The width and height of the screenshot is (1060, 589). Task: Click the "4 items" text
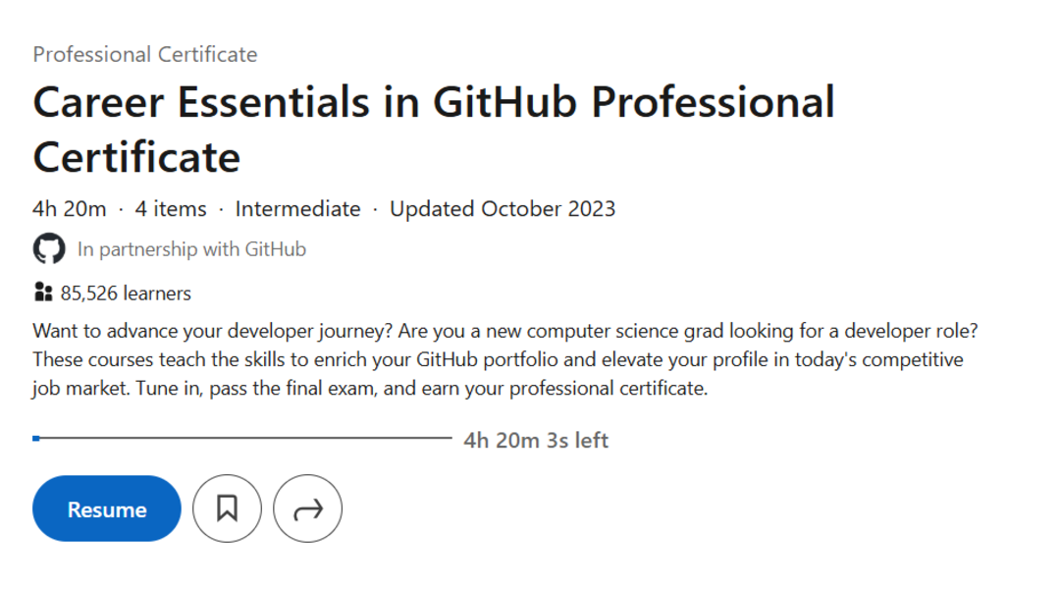[x=171, y=208]
